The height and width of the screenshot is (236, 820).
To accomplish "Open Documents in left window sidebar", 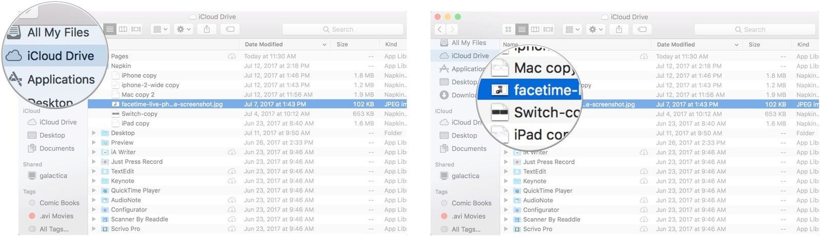I will pos(57,148).
